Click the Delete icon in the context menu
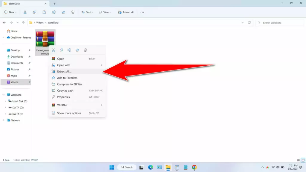 [85, 50]
